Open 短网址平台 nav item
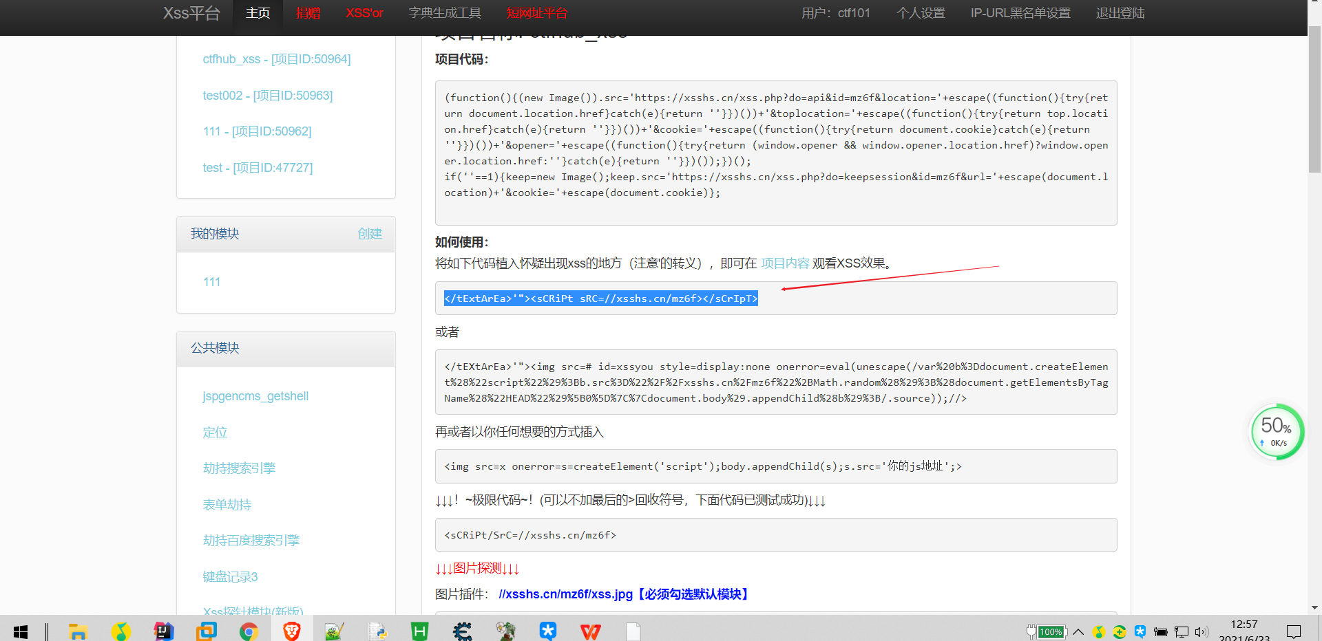 [x=537, y=13]
